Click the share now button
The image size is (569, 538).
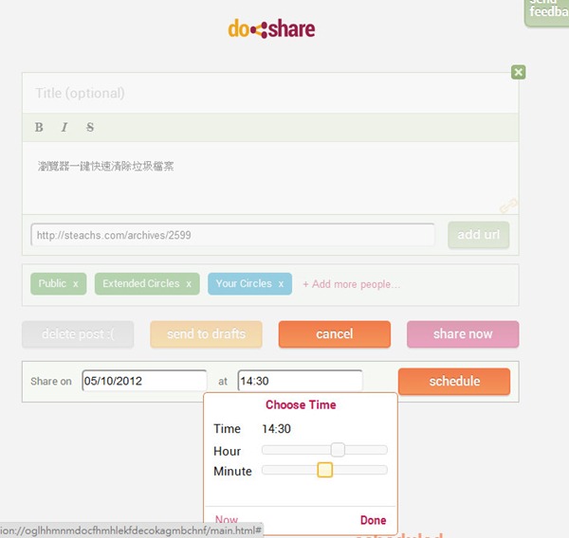463,334
